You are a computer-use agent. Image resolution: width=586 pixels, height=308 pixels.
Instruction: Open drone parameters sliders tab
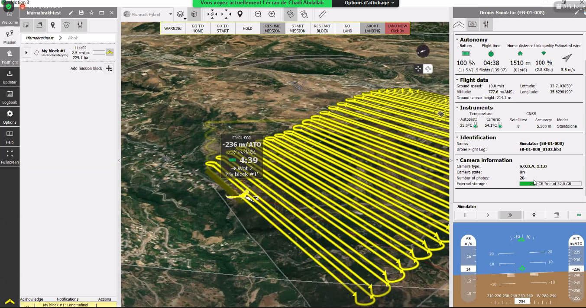coord(486,24)
